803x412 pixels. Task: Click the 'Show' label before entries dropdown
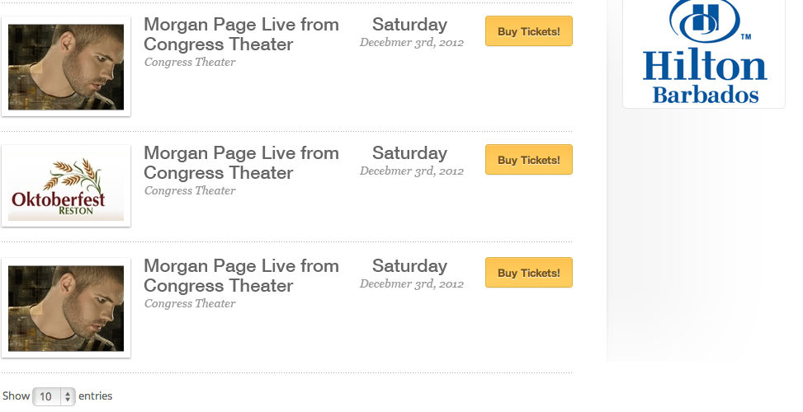[x=16, y=396]
